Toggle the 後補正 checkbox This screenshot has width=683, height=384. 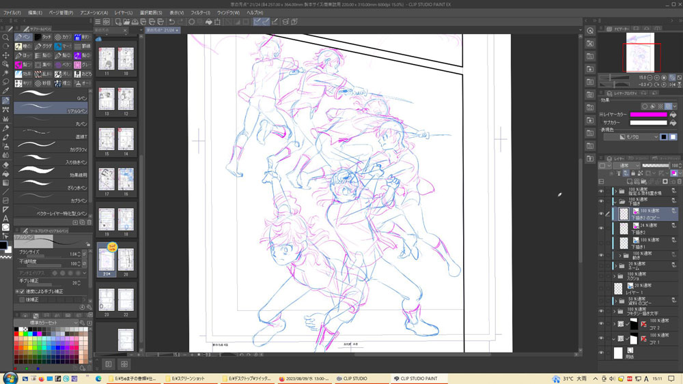tap(22, 299)
